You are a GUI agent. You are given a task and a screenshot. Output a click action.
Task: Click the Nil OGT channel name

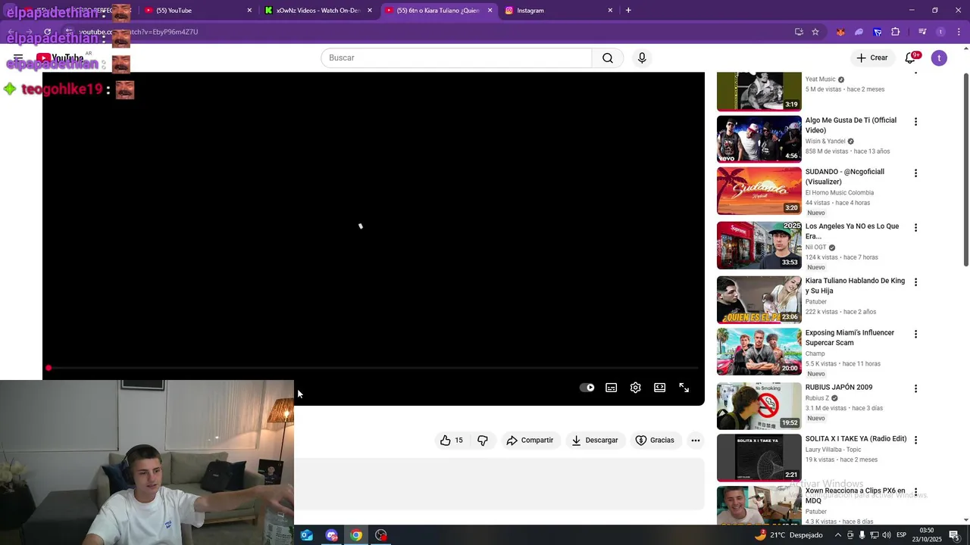tap(815, 248)
